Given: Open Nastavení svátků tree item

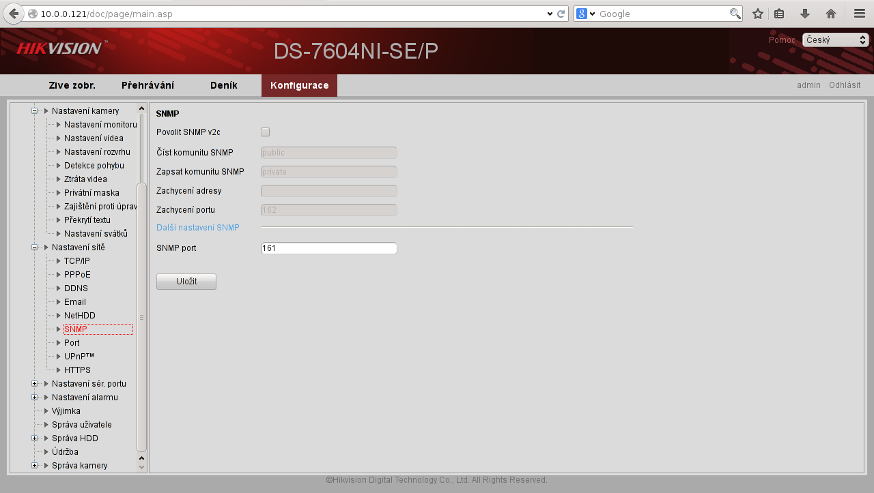Looking at the screenshot, I should [x=96, y=234].
